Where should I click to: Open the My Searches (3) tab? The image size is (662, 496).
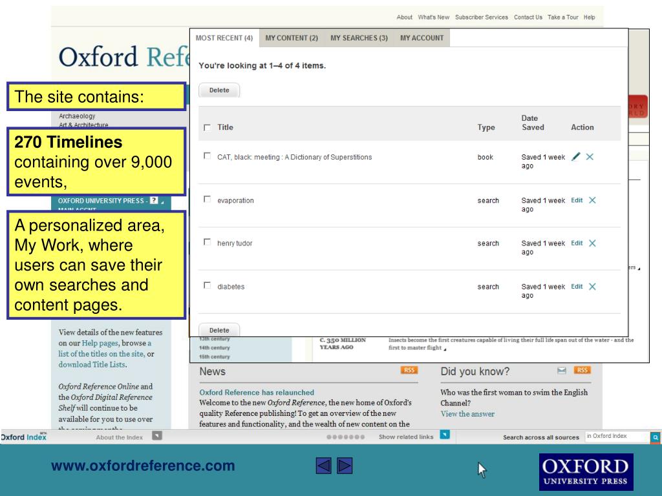(x=359, y=38)
